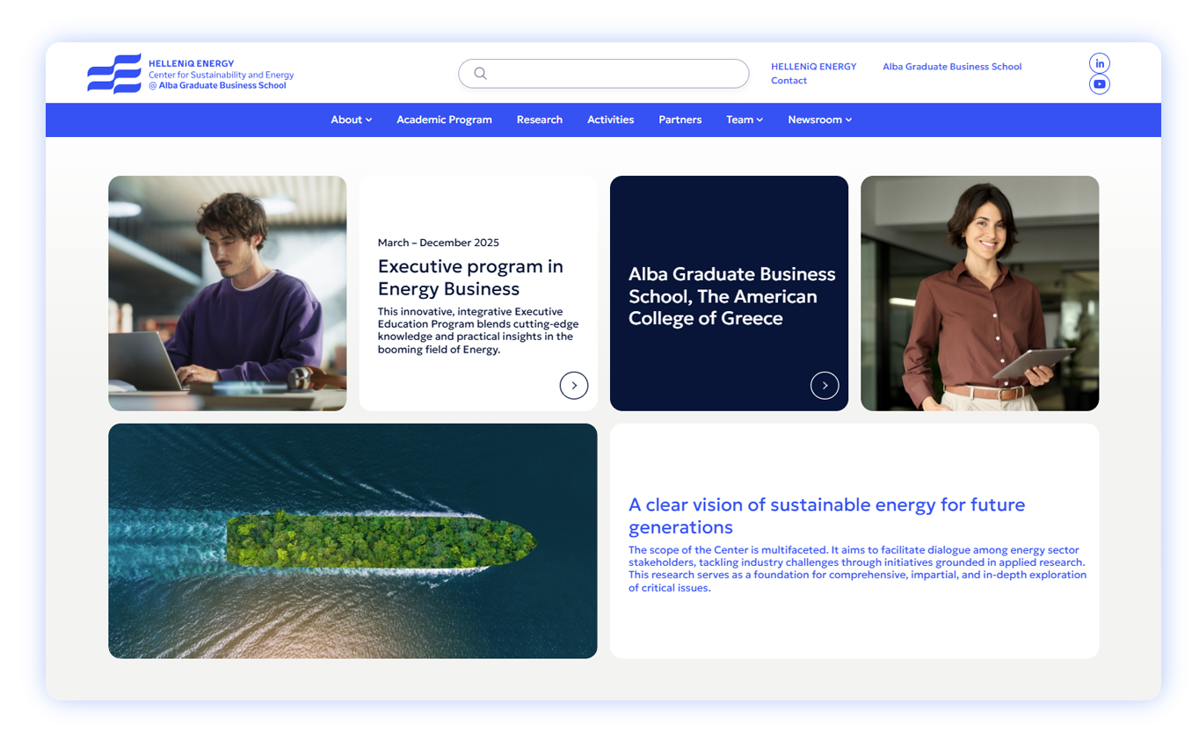Click the 'Executive program in Energy Business' heading
Image resolution: width=1192 pixels, height=747 pixels.
pos(470,278)
